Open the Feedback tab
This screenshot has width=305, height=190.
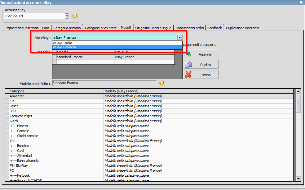pyautogui.click(x=214, y=28)
